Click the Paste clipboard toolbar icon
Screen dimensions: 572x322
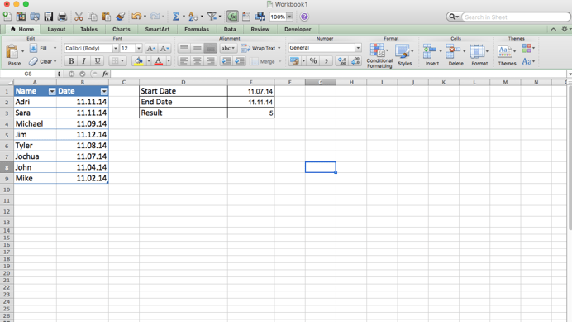point(106,17)
